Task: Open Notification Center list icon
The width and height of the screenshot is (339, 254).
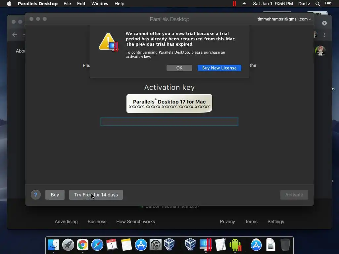Action: tap(328, 4)
